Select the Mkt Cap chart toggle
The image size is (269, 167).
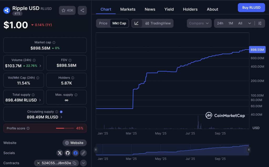pos(119,23)
